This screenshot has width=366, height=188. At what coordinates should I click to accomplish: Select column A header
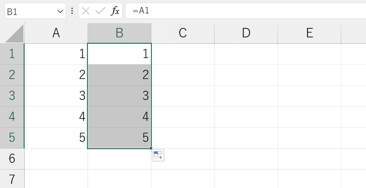tap(56, 33)
